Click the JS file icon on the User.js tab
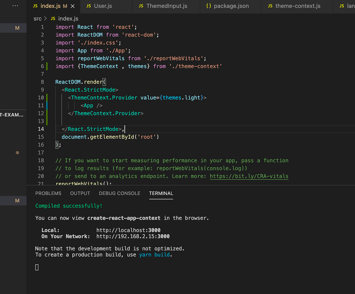This screenshot has width=355, height=294. pyautogui.click(x=89, y=6)
